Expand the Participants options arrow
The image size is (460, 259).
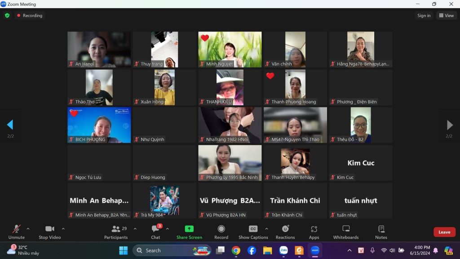tap(135, 228)
